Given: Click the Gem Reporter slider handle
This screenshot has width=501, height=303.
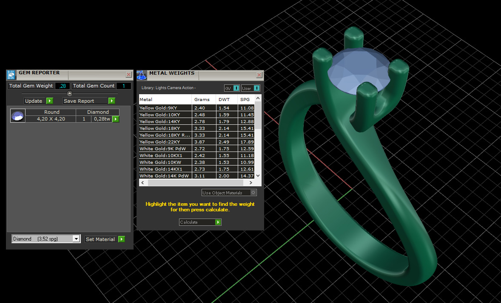Looking at the screenshot, I should click(70, 93).
